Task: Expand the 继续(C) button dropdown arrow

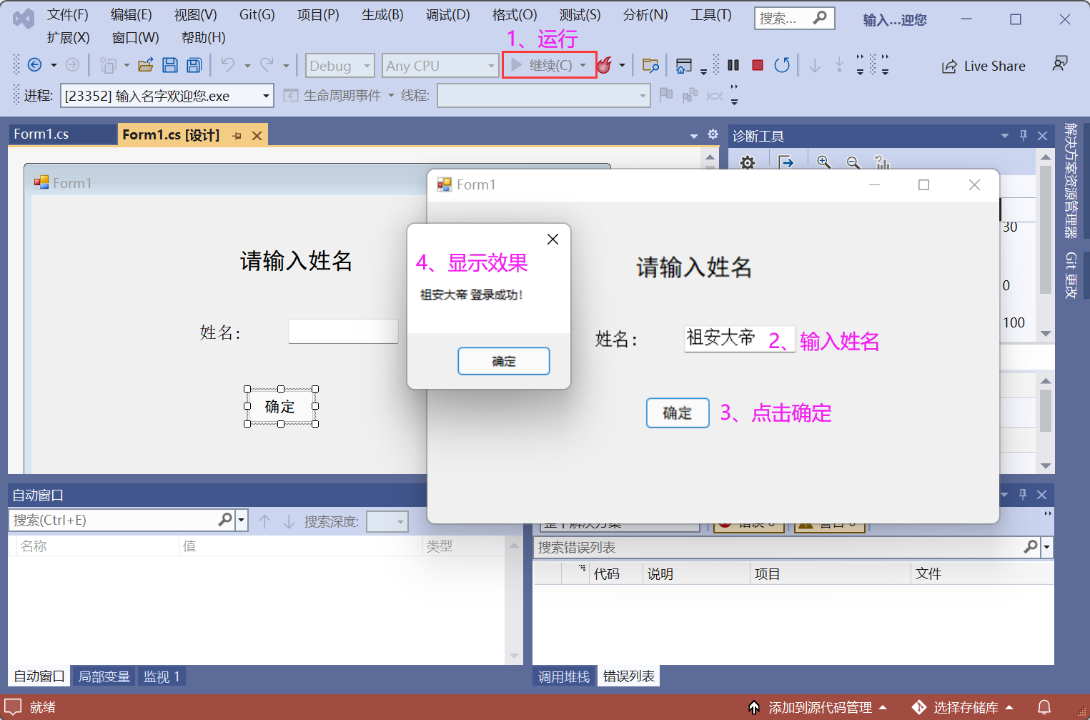Action: tap(583, 66)
